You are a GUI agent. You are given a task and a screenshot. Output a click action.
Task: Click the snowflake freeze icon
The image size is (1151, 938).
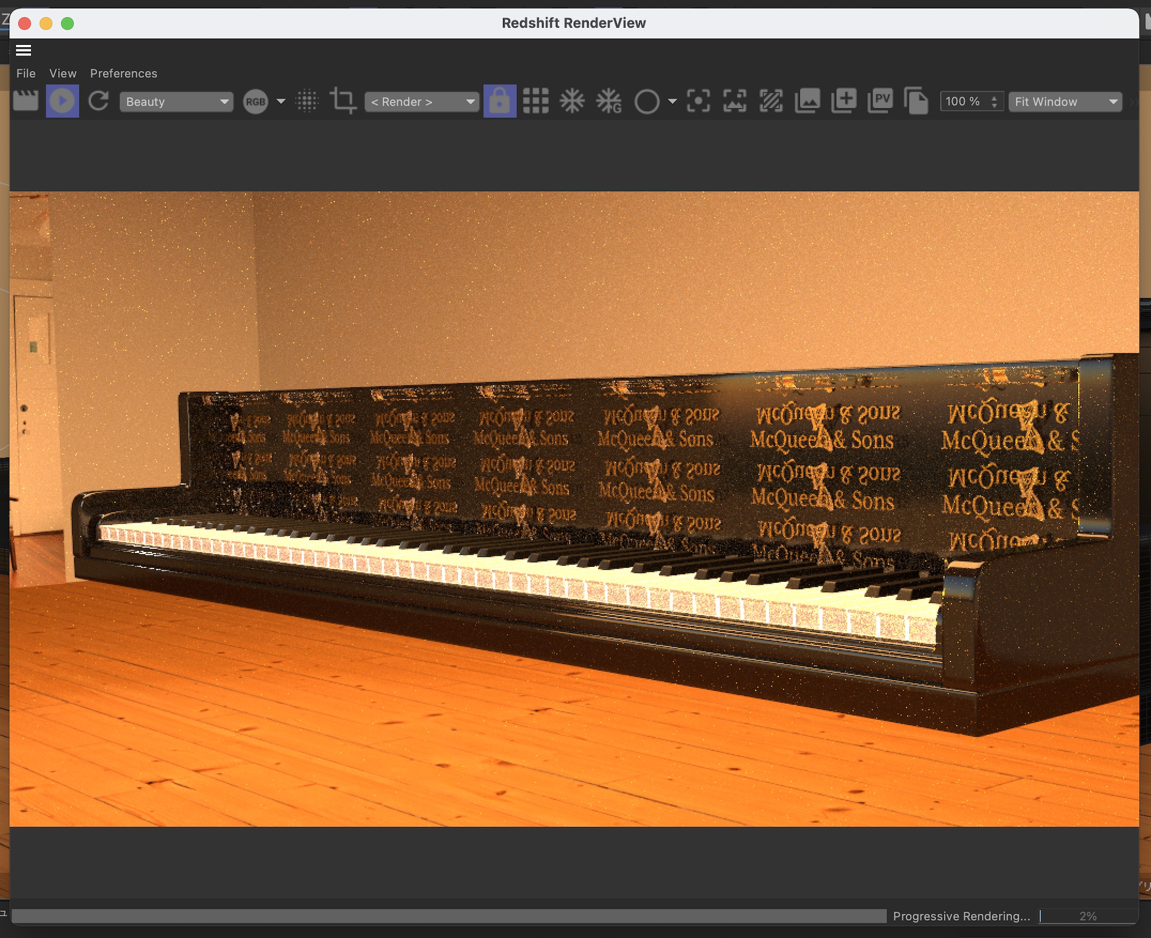point(572,101)
